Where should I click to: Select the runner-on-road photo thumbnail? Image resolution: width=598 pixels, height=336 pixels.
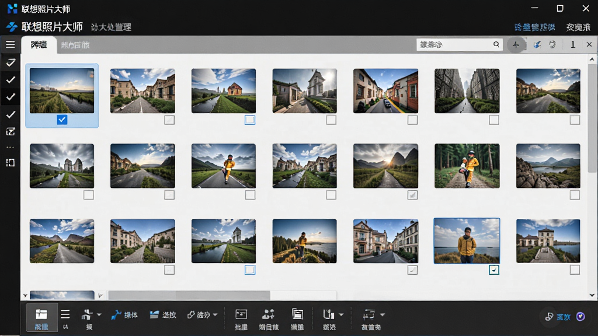(224, 166)
